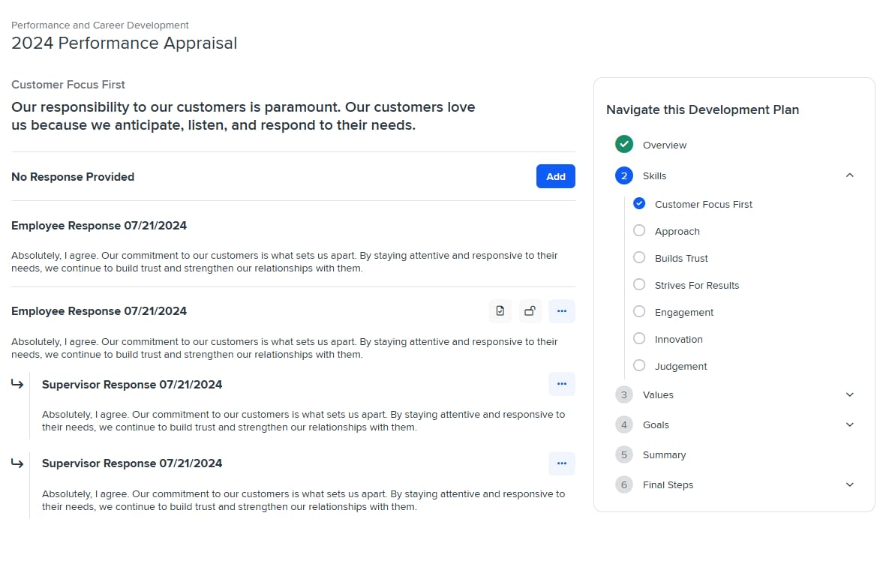The width and height of the screenshot is (883, 564).
Task: Go to Strives For Results skill
Action: tap(696, 285)
